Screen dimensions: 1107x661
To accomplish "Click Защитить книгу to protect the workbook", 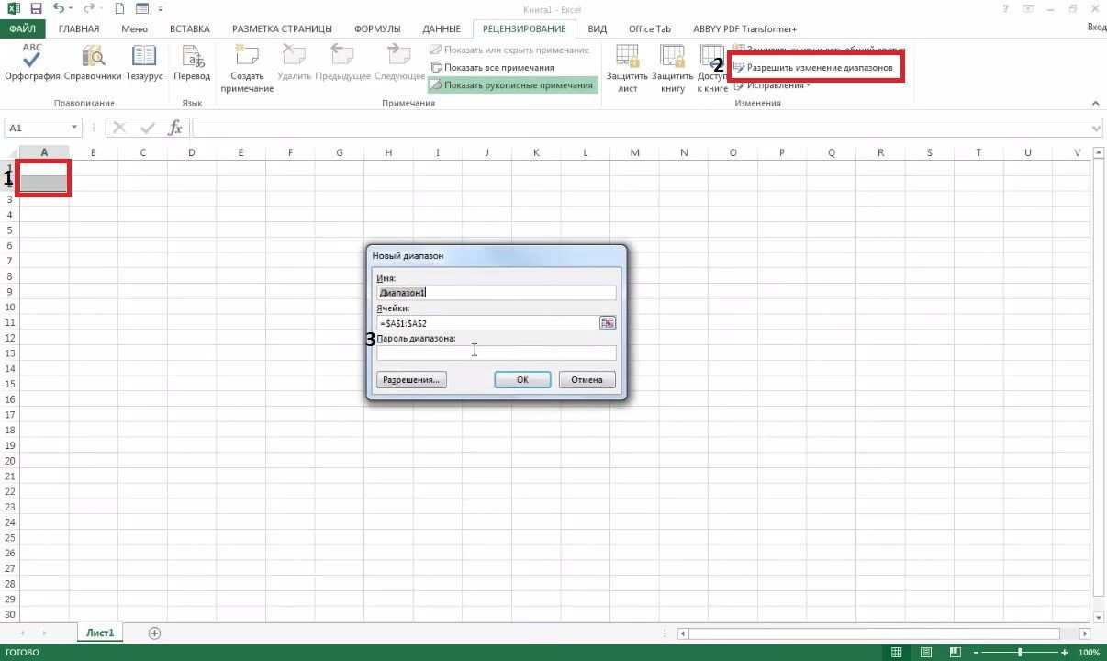I will point(671,64).
